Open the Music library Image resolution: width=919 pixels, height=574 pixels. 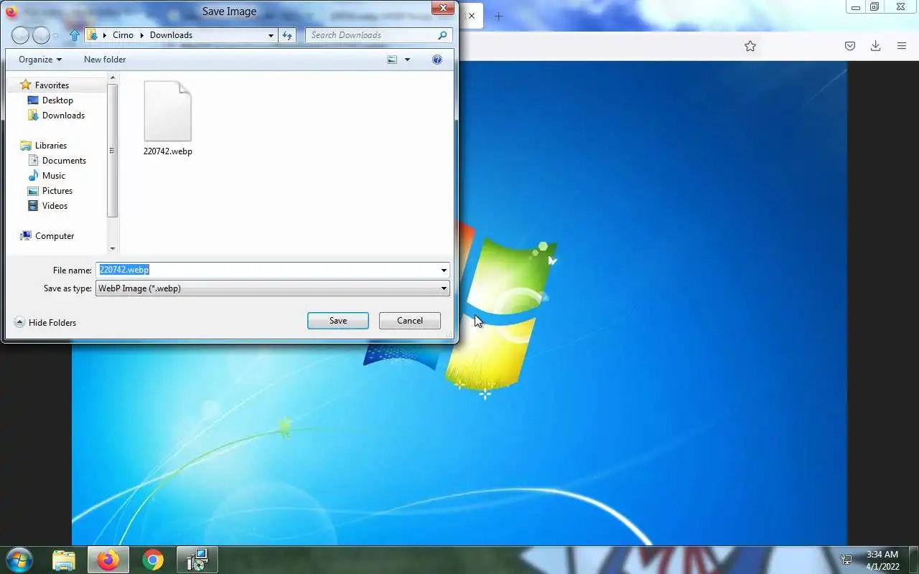53,176
